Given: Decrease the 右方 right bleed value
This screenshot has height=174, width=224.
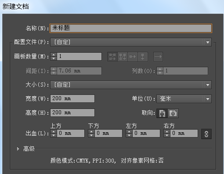Looking at the screenshot, I should (x=167, y=135).
